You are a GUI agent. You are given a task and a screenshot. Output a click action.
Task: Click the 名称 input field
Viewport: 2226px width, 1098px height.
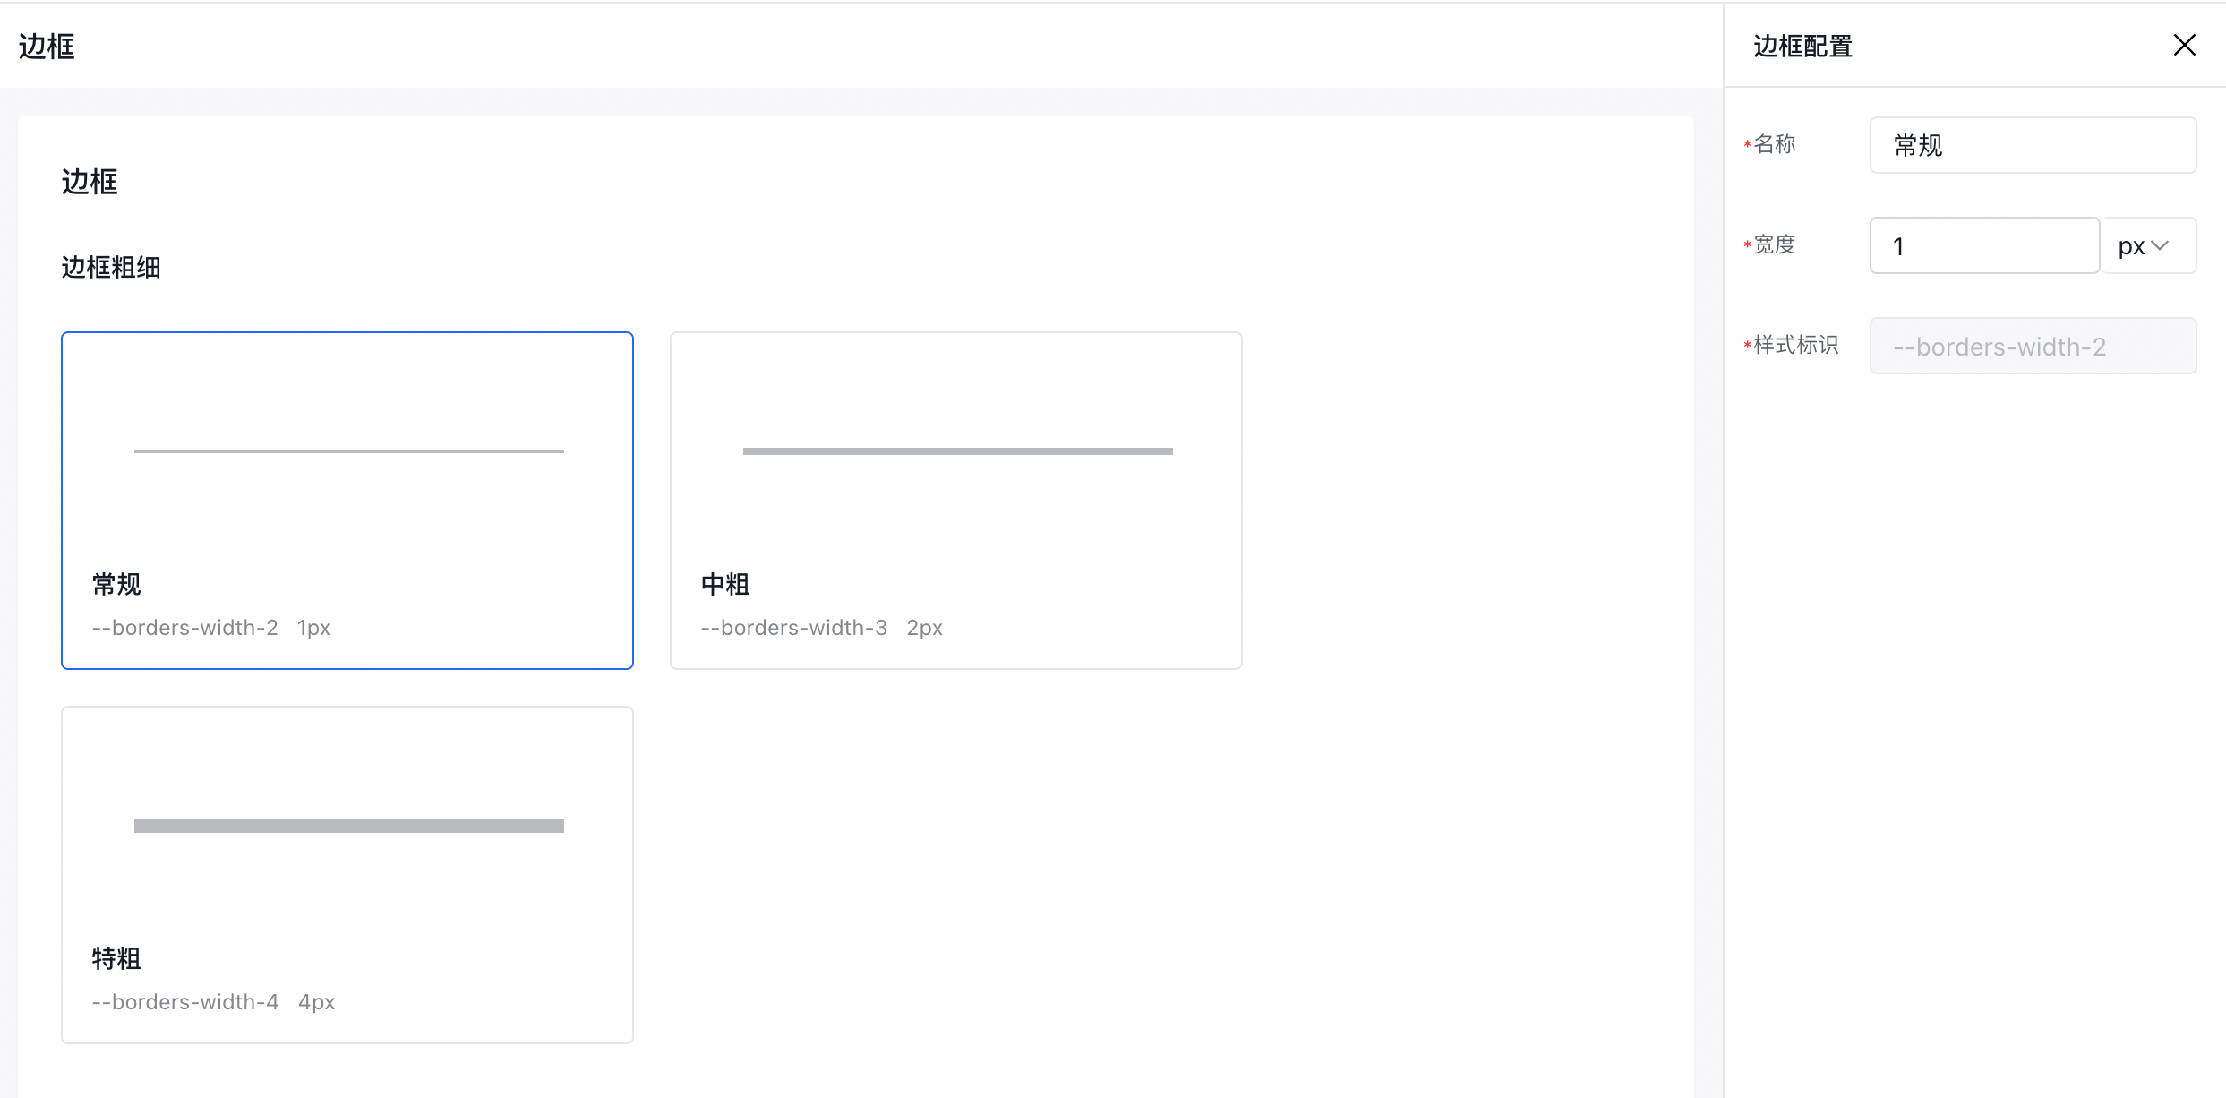pyautogui.click(x=2032, y=145)
